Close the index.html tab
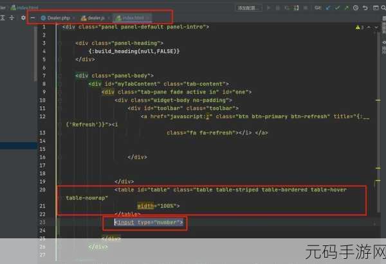This screenshot has height=264, width=386. click(x=148, y=18)
